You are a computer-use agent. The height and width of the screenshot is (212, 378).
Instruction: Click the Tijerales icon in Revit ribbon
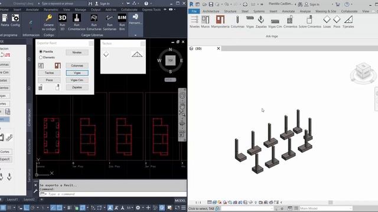[348, 19]
